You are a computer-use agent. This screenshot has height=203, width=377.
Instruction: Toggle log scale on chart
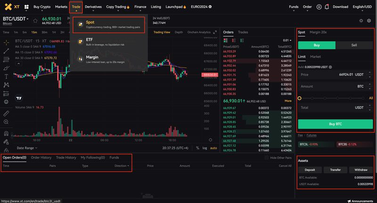(205, 148)
